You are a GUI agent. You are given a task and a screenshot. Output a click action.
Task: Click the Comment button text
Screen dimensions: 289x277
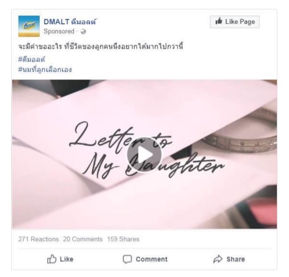(x=152, y=259)
